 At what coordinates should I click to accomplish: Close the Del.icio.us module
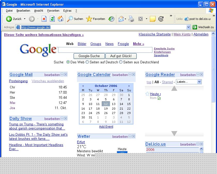202,144
